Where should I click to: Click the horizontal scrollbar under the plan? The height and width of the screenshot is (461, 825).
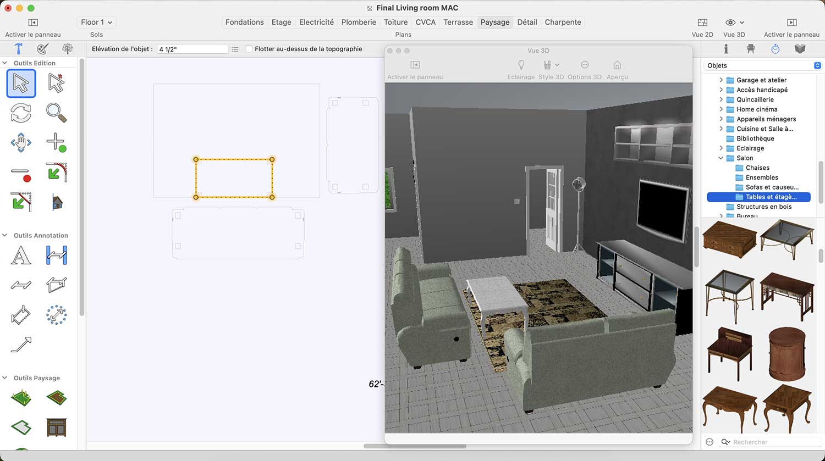[415, 446]
